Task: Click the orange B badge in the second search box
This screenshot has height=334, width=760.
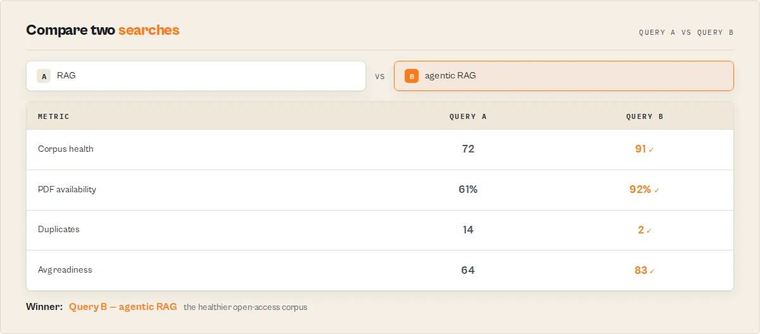Action: (412, 76)
